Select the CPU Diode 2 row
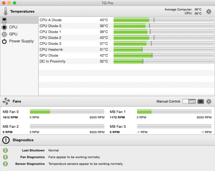215x171 pixels. [126, 37]
